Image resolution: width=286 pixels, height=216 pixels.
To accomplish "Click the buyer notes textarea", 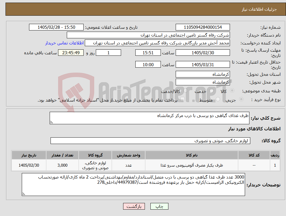I will click(x=133, y=184).
